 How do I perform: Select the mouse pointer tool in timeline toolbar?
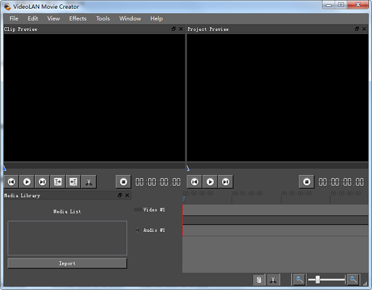(259, 280)
